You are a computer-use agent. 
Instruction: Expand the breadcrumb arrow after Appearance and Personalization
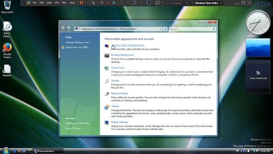(118, 29)
